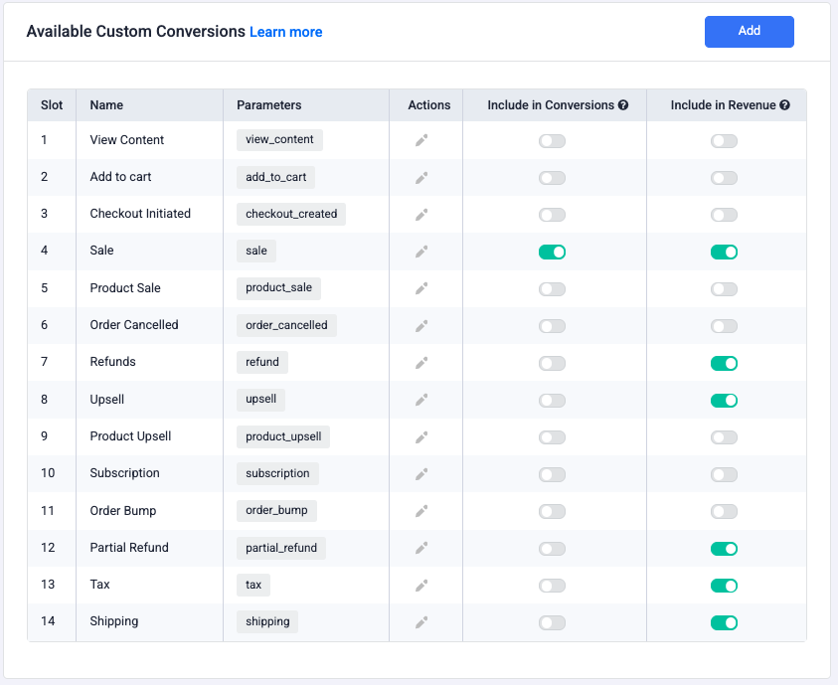This screenshot has width=838, height=685.
Task: Edit the Order Bump conversion
Action: (x=421, y=511)
